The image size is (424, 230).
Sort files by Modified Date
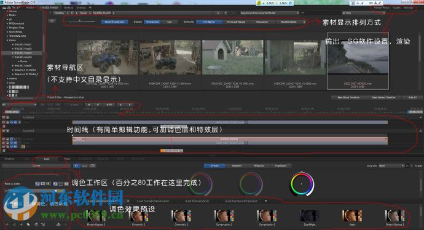[288, 22]
